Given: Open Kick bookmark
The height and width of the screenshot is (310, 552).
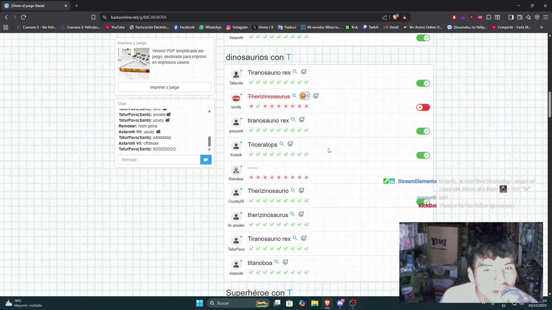Looking at the screenshot, I should pyautogui.click(x=351, y=27).
